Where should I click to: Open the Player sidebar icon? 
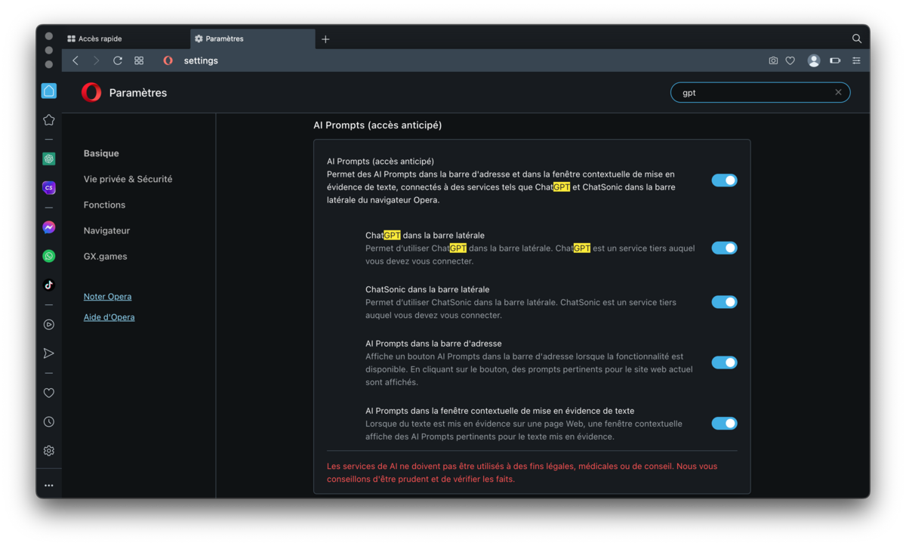[x=49, y=325]
